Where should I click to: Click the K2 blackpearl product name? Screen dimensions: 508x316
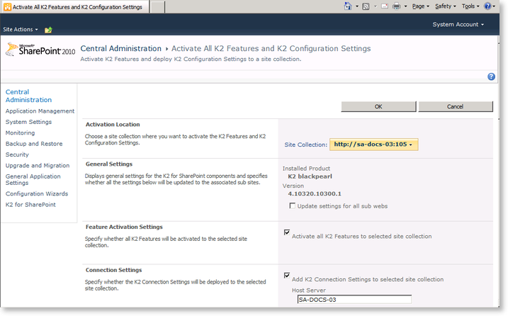click(310, 176)
